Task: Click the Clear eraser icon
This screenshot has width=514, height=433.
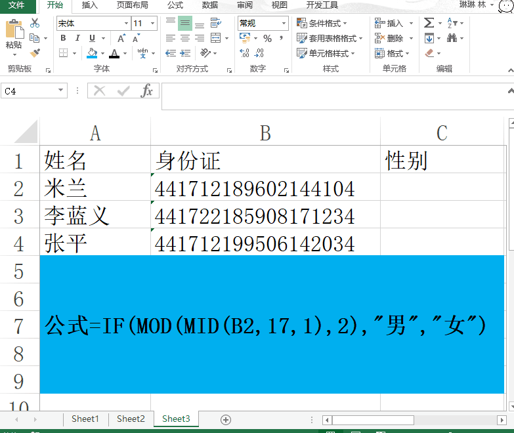Action: click(429, 53)
